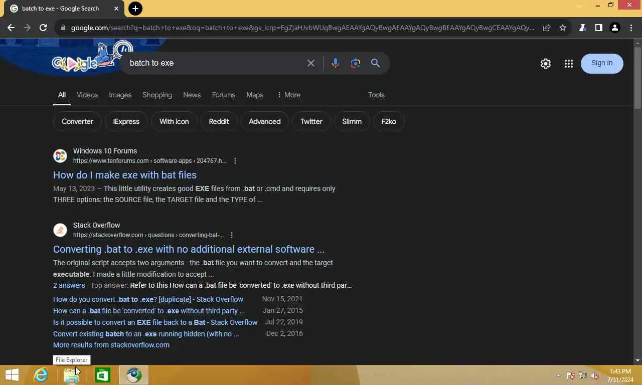
Task: Open Windows Start button
Action: pyautogui.click(x=12, y=375)
